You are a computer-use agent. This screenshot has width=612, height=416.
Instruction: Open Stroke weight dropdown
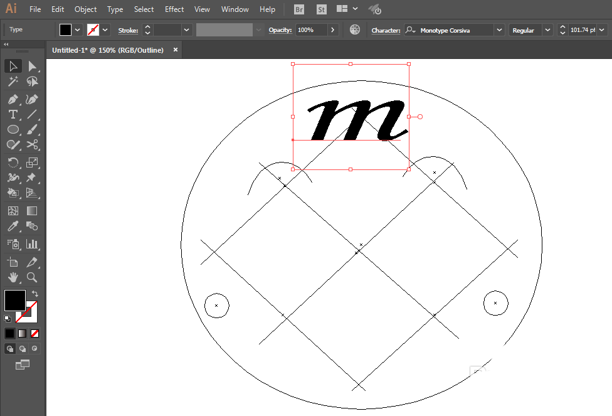[x=187, y=29]
